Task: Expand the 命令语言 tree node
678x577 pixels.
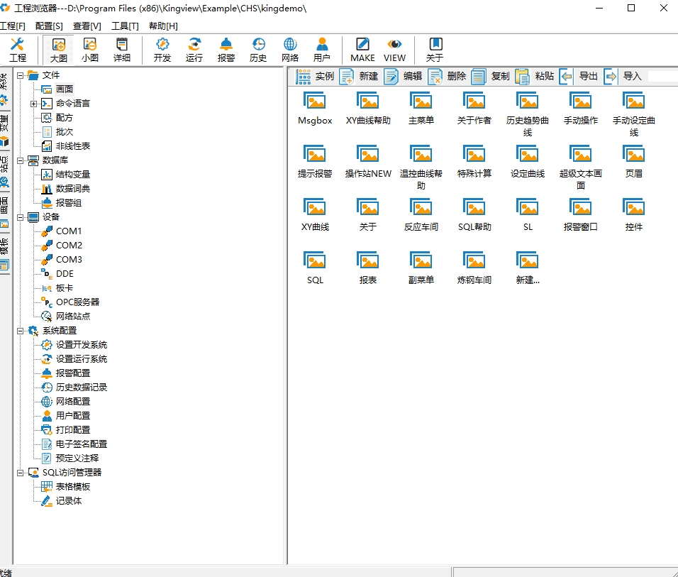Action: pos(33,104)
